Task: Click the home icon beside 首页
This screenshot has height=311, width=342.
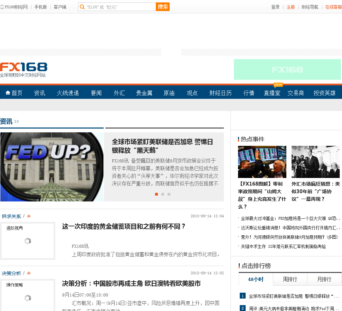Action: pyautogui.click(x=8, y=93)
